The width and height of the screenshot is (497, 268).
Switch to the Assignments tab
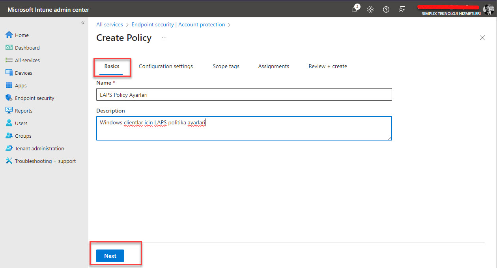[x=273, y=66]
